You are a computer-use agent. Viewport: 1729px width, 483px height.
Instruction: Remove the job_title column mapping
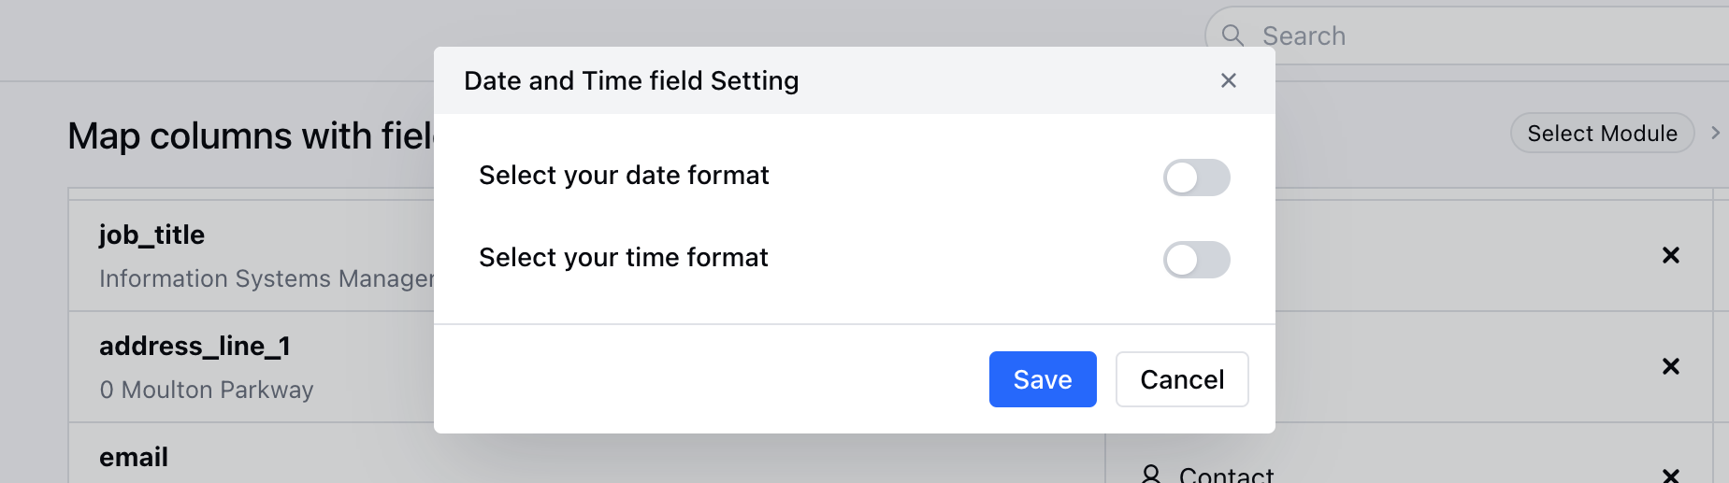coord(1670,255)
